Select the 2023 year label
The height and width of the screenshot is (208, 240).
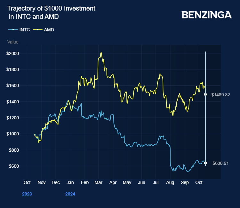point(27,194)
